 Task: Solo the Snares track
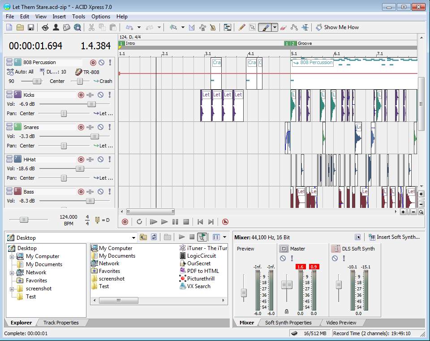point(110,127)
